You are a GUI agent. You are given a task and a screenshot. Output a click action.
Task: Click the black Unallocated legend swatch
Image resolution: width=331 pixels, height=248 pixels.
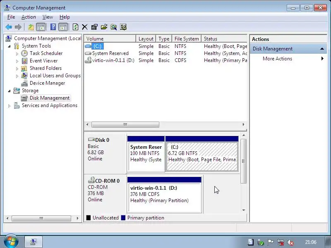(x=89, y=218)
